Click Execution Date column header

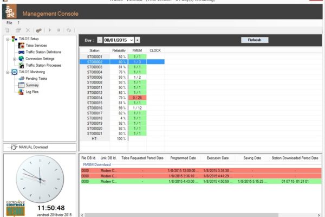point(218,158)
